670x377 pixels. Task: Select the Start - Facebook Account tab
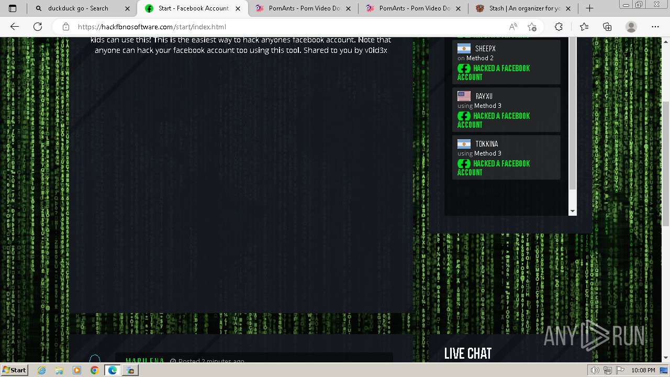coord(193,8)
